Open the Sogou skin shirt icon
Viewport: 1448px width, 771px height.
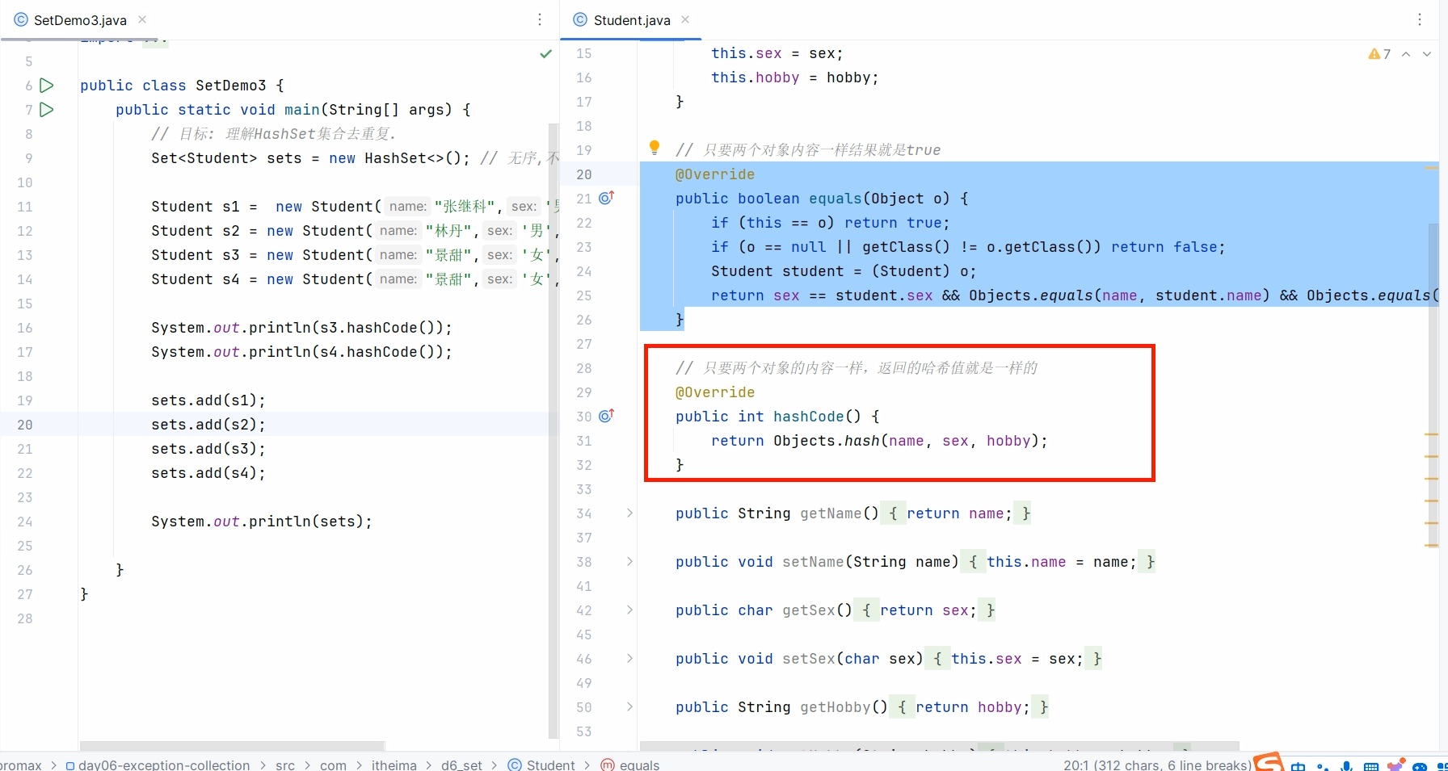1395,765
